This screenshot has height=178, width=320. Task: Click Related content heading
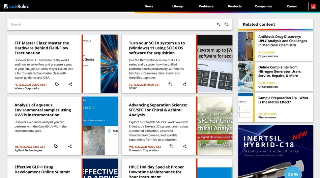tap(259, 24)
